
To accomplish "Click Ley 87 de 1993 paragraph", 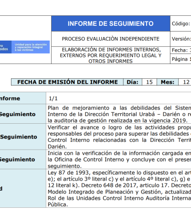I will pyautogui.click(x=119, y=188).
